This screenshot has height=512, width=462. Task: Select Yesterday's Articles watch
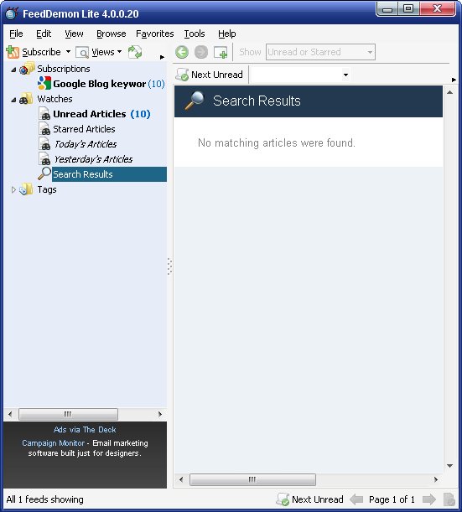pos(93,159)
